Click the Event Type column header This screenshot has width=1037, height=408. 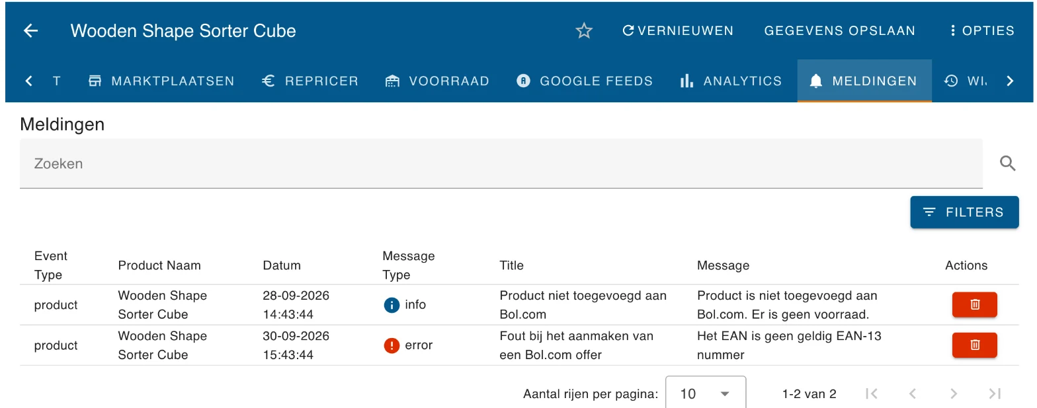coord(51,265)
